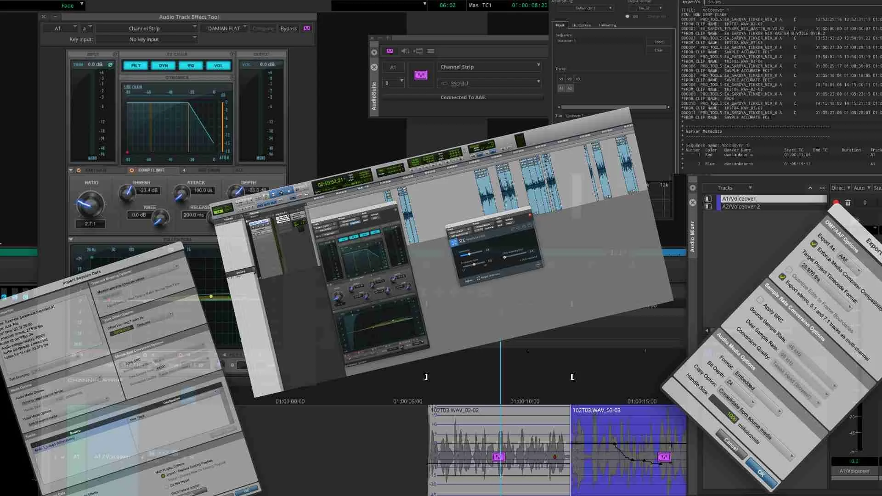This screenshot has width=882, height=496.
Task: Switch to Input tab in EDL window
Action: tap(560, 25)
